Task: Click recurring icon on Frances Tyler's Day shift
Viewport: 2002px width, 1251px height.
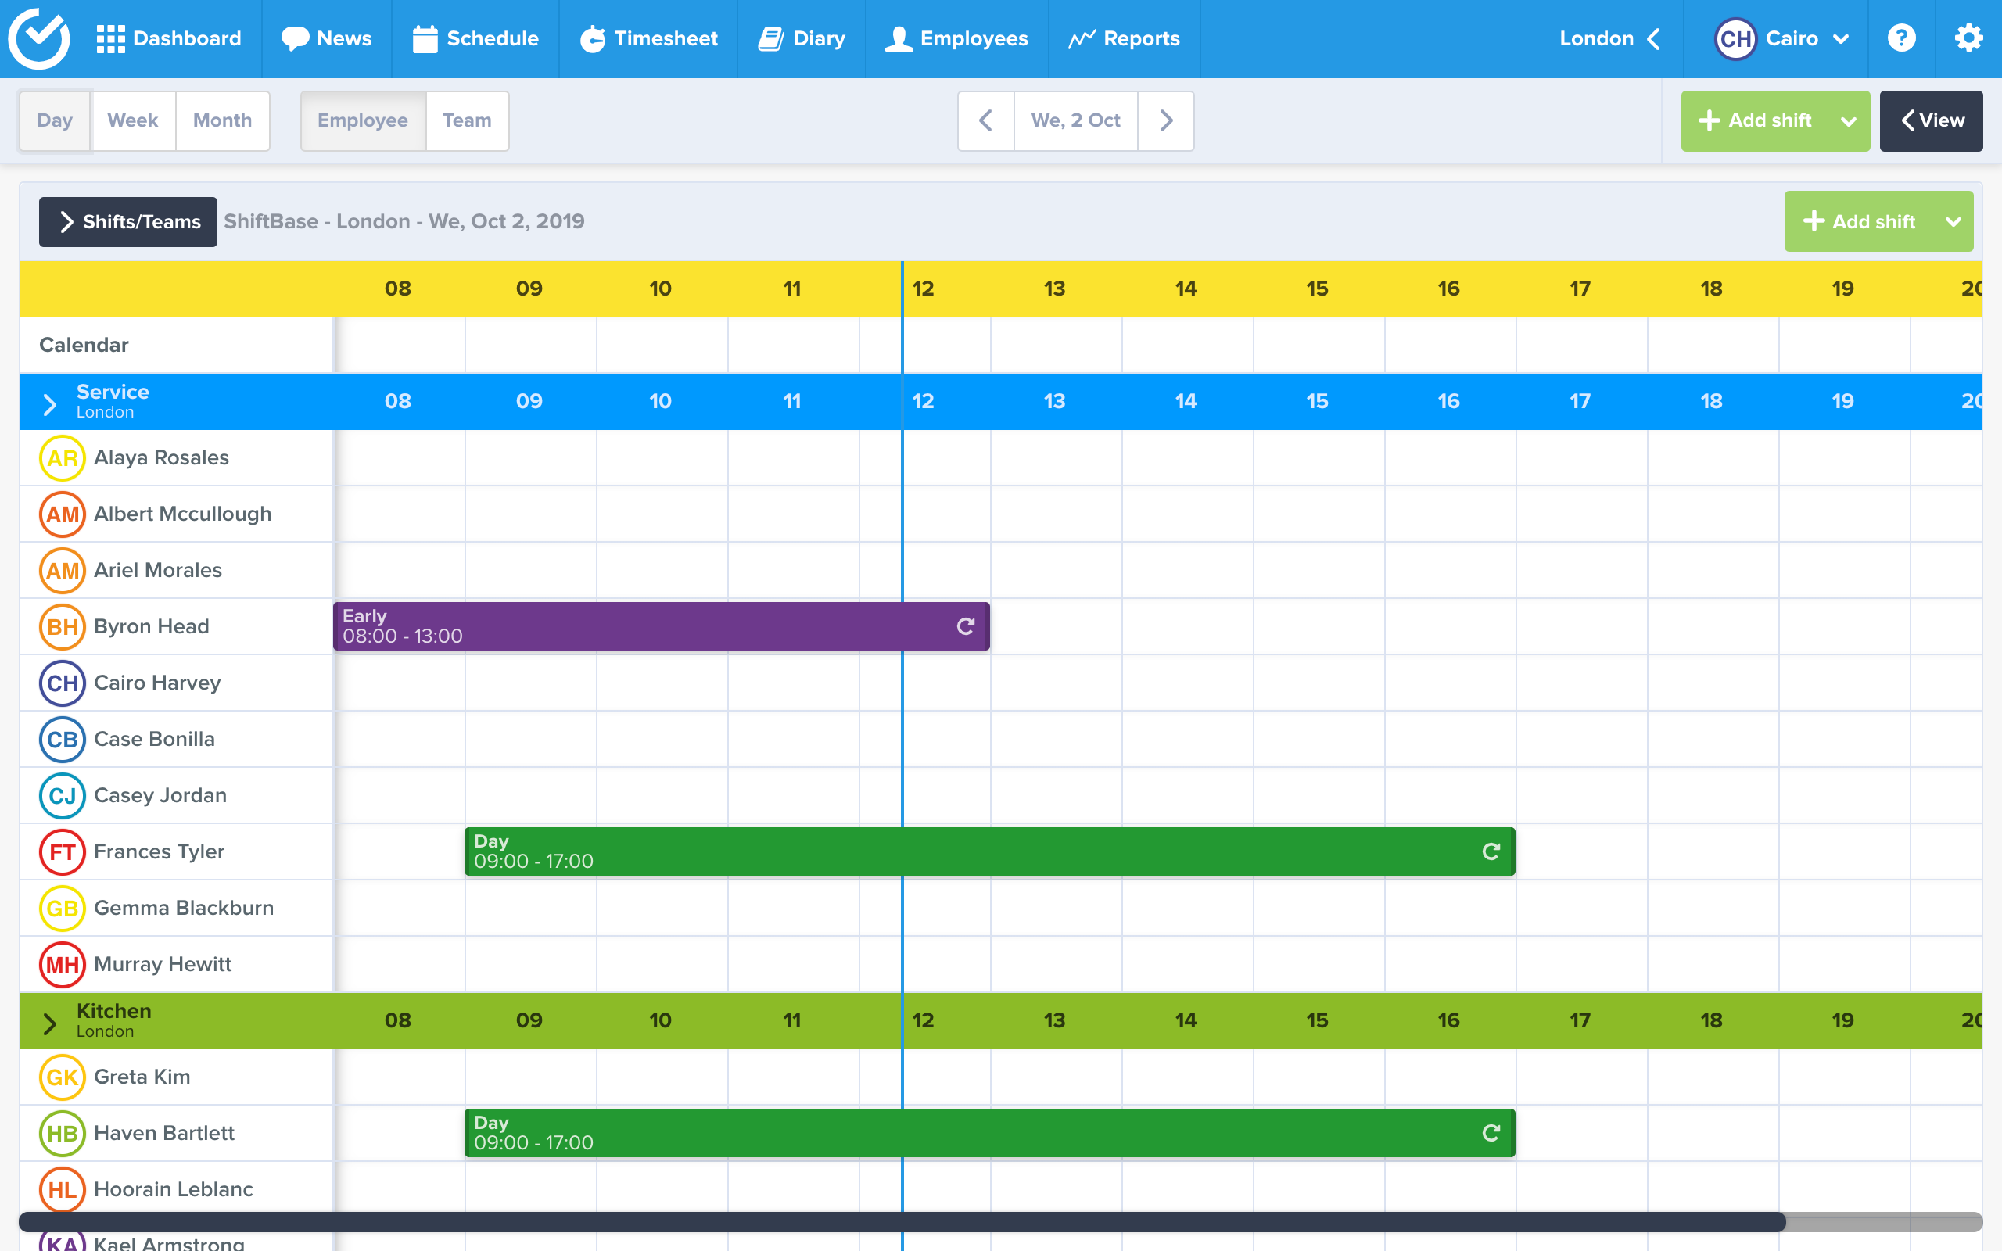Action: coord(1491,851)
